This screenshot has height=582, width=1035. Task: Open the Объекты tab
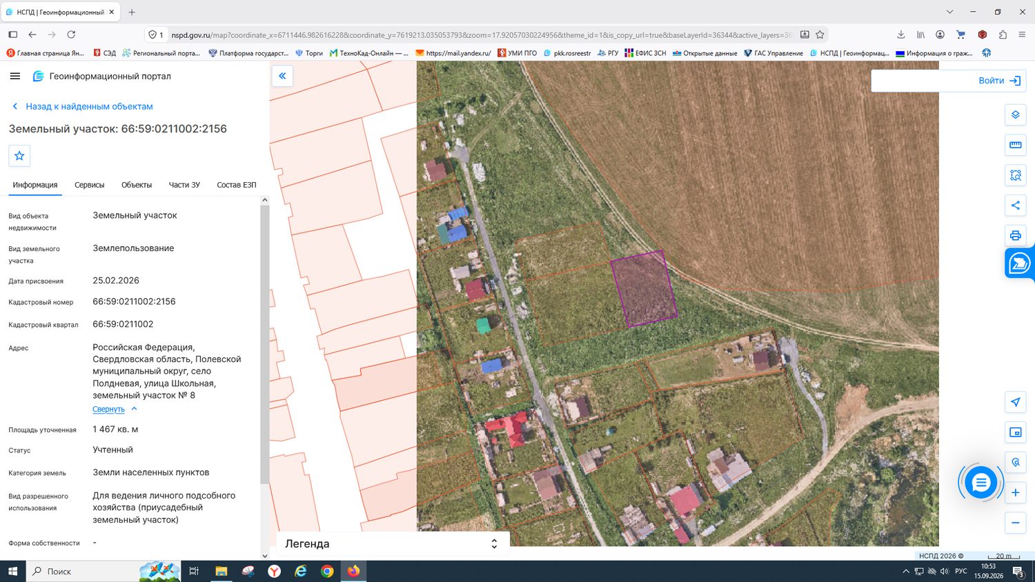(137, 185)
